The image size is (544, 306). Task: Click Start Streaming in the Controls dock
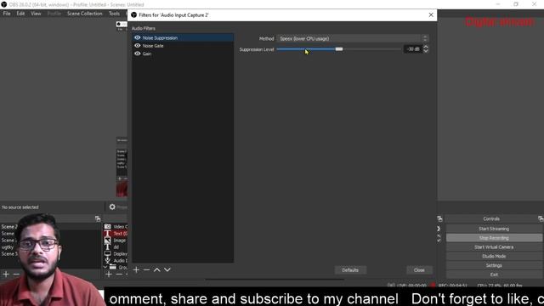[494, 229]
